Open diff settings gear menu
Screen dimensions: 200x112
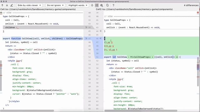102,5
